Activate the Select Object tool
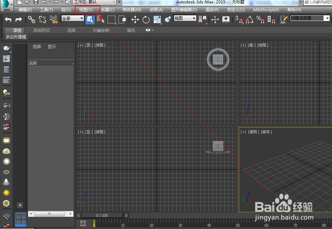Viewport: 332px width, 229px height. [90, 20]
